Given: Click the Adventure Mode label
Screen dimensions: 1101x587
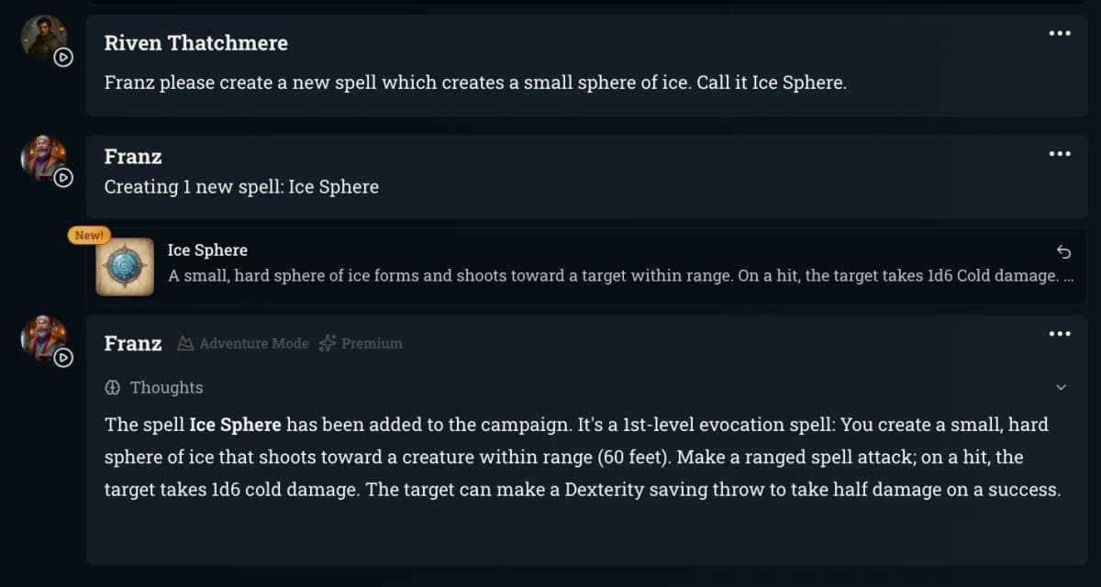Looking at the screenshot, I should click(253, 344).
